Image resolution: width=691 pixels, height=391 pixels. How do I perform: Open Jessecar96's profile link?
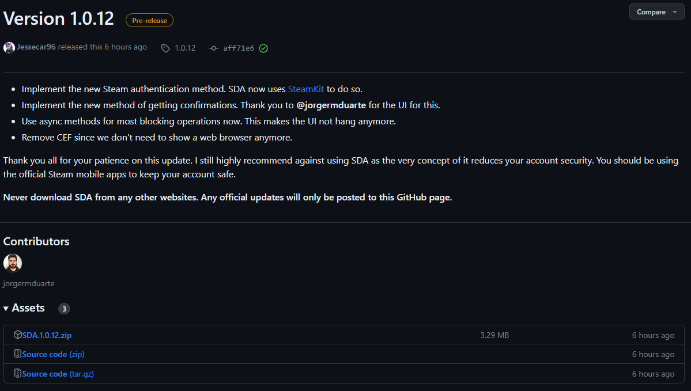click(36, 47)
